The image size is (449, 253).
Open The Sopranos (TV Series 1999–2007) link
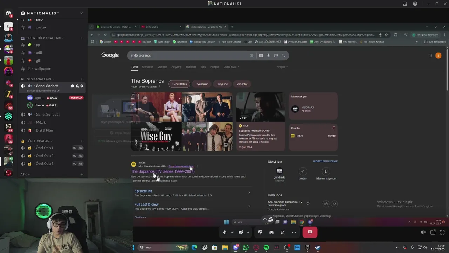point(163,171)
